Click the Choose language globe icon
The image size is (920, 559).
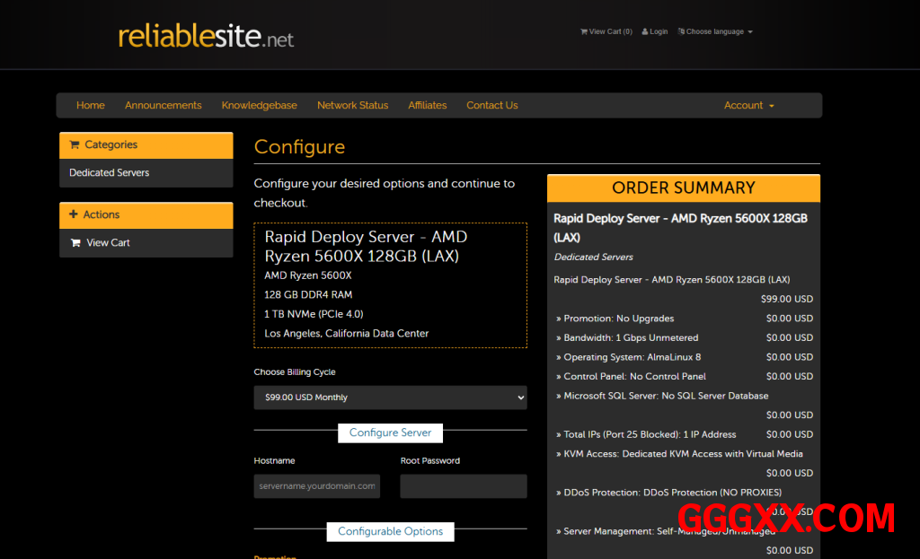pos(681,31)
